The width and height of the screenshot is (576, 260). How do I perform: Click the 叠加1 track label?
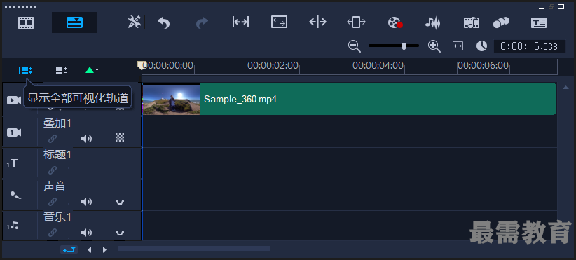coord(57,123)
